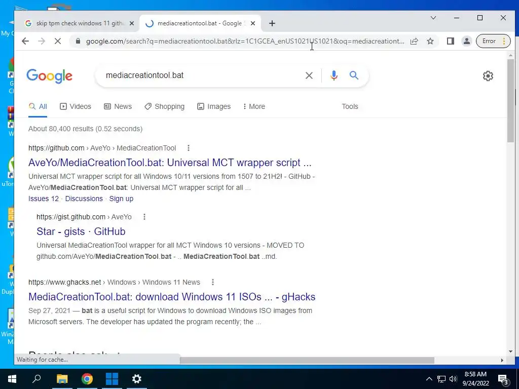Click the lock icon in the address bar
Screen dimensions: 519x389
click(78, 41)
